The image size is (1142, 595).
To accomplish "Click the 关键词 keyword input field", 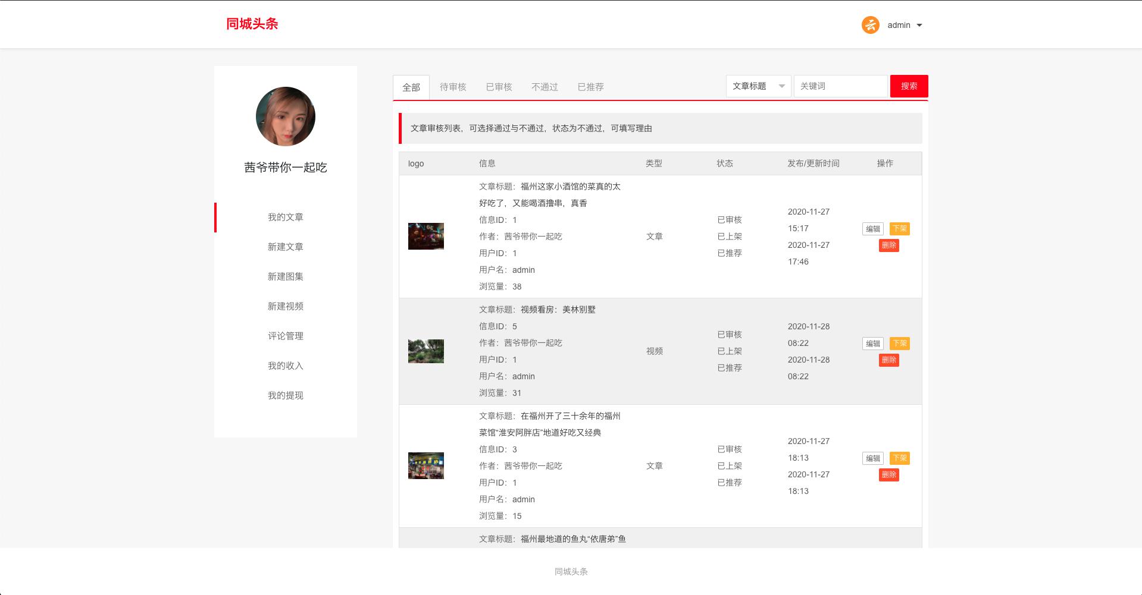I will 840,86.
